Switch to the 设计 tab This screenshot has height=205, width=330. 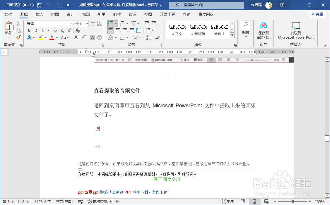70,14
